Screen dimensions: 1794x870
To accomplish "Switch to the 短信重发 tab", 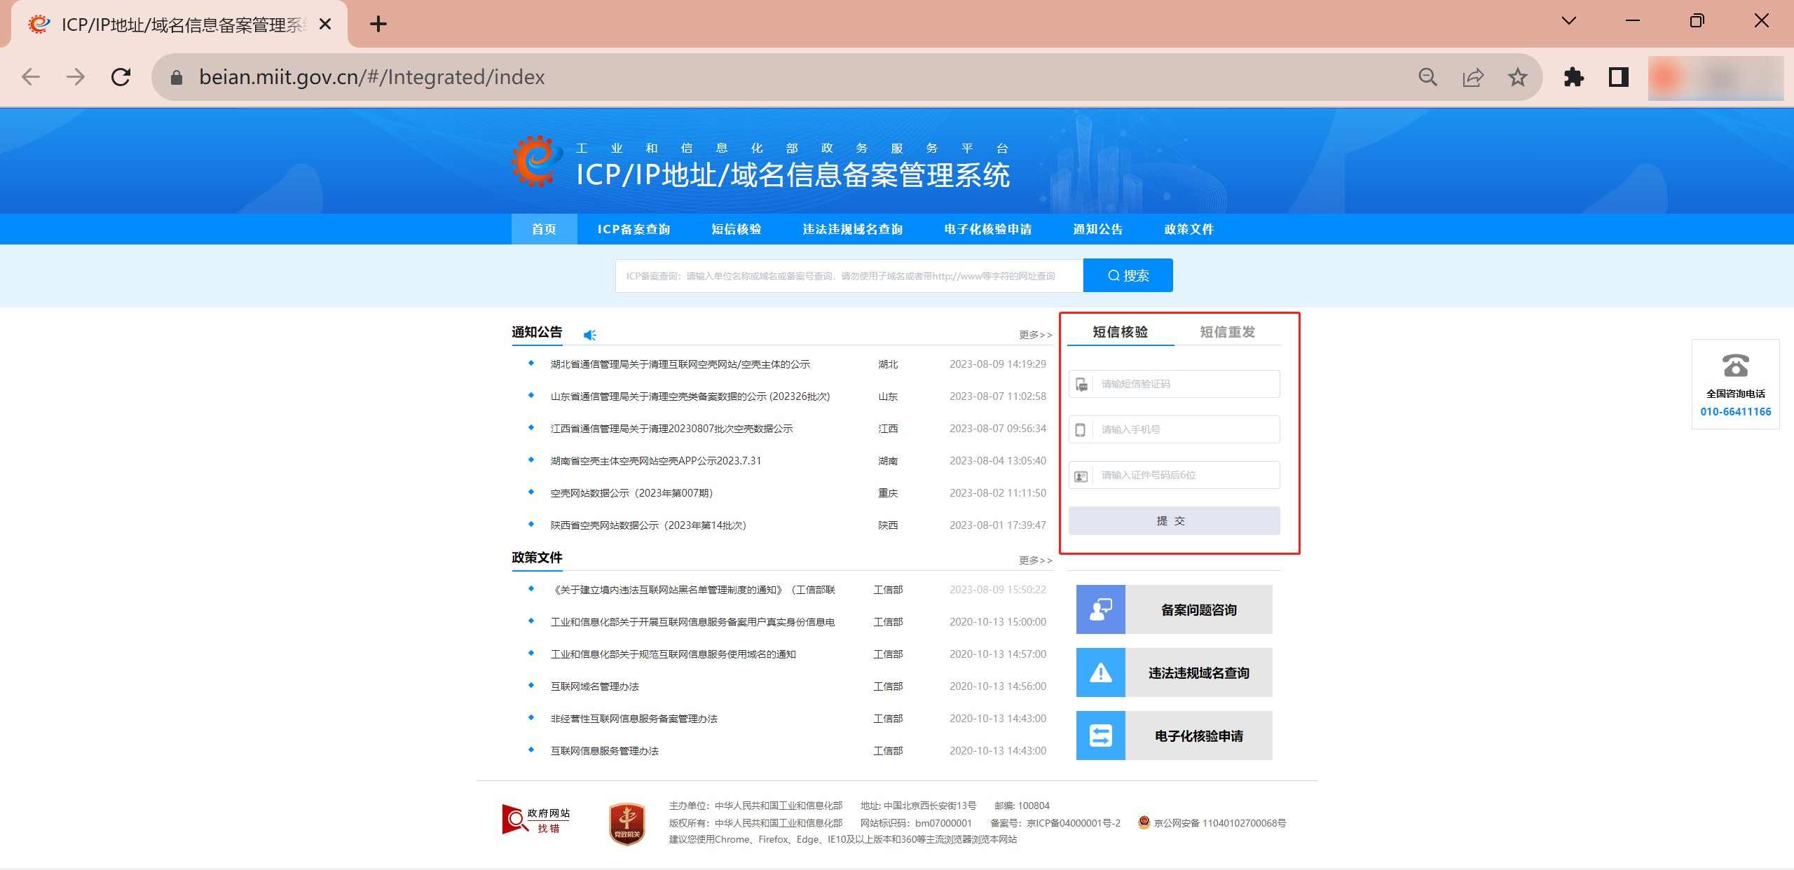I will pos(1227,332).
